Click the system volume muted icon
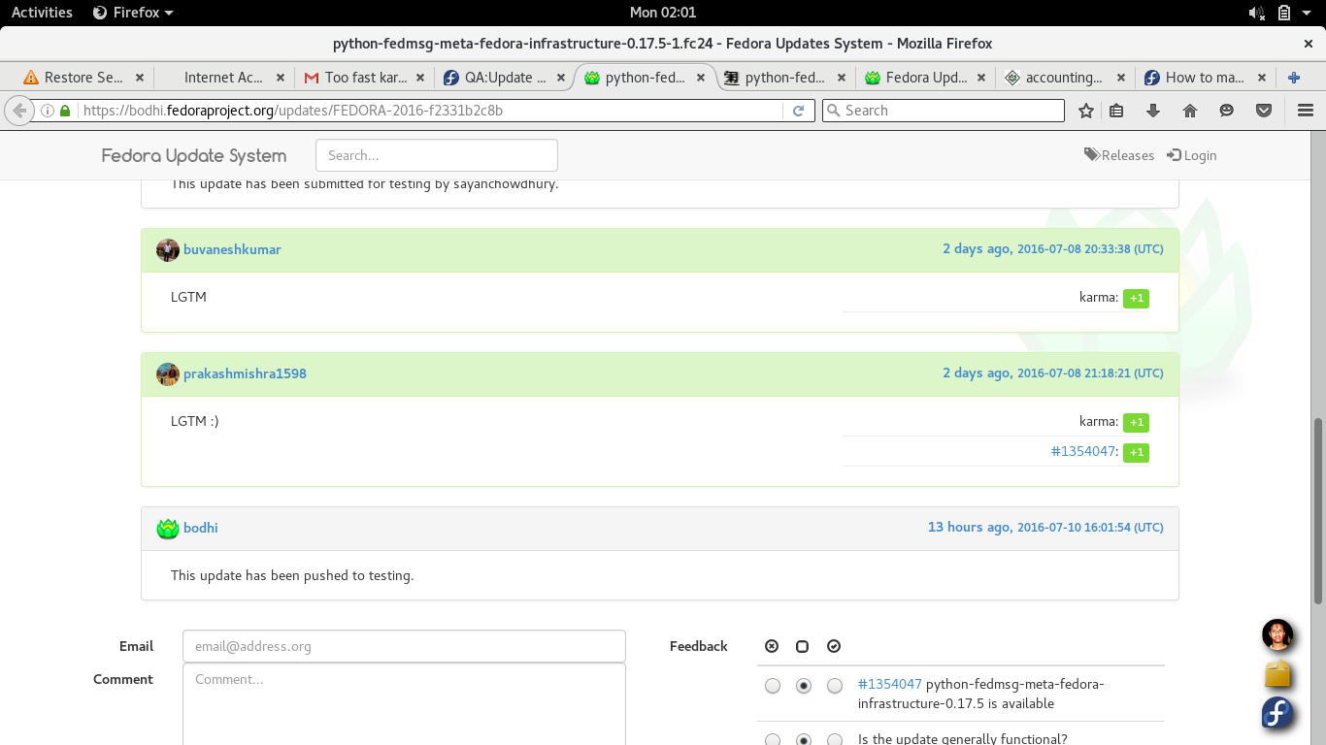Screen dimensions: 1326x745 point(1256,13)
